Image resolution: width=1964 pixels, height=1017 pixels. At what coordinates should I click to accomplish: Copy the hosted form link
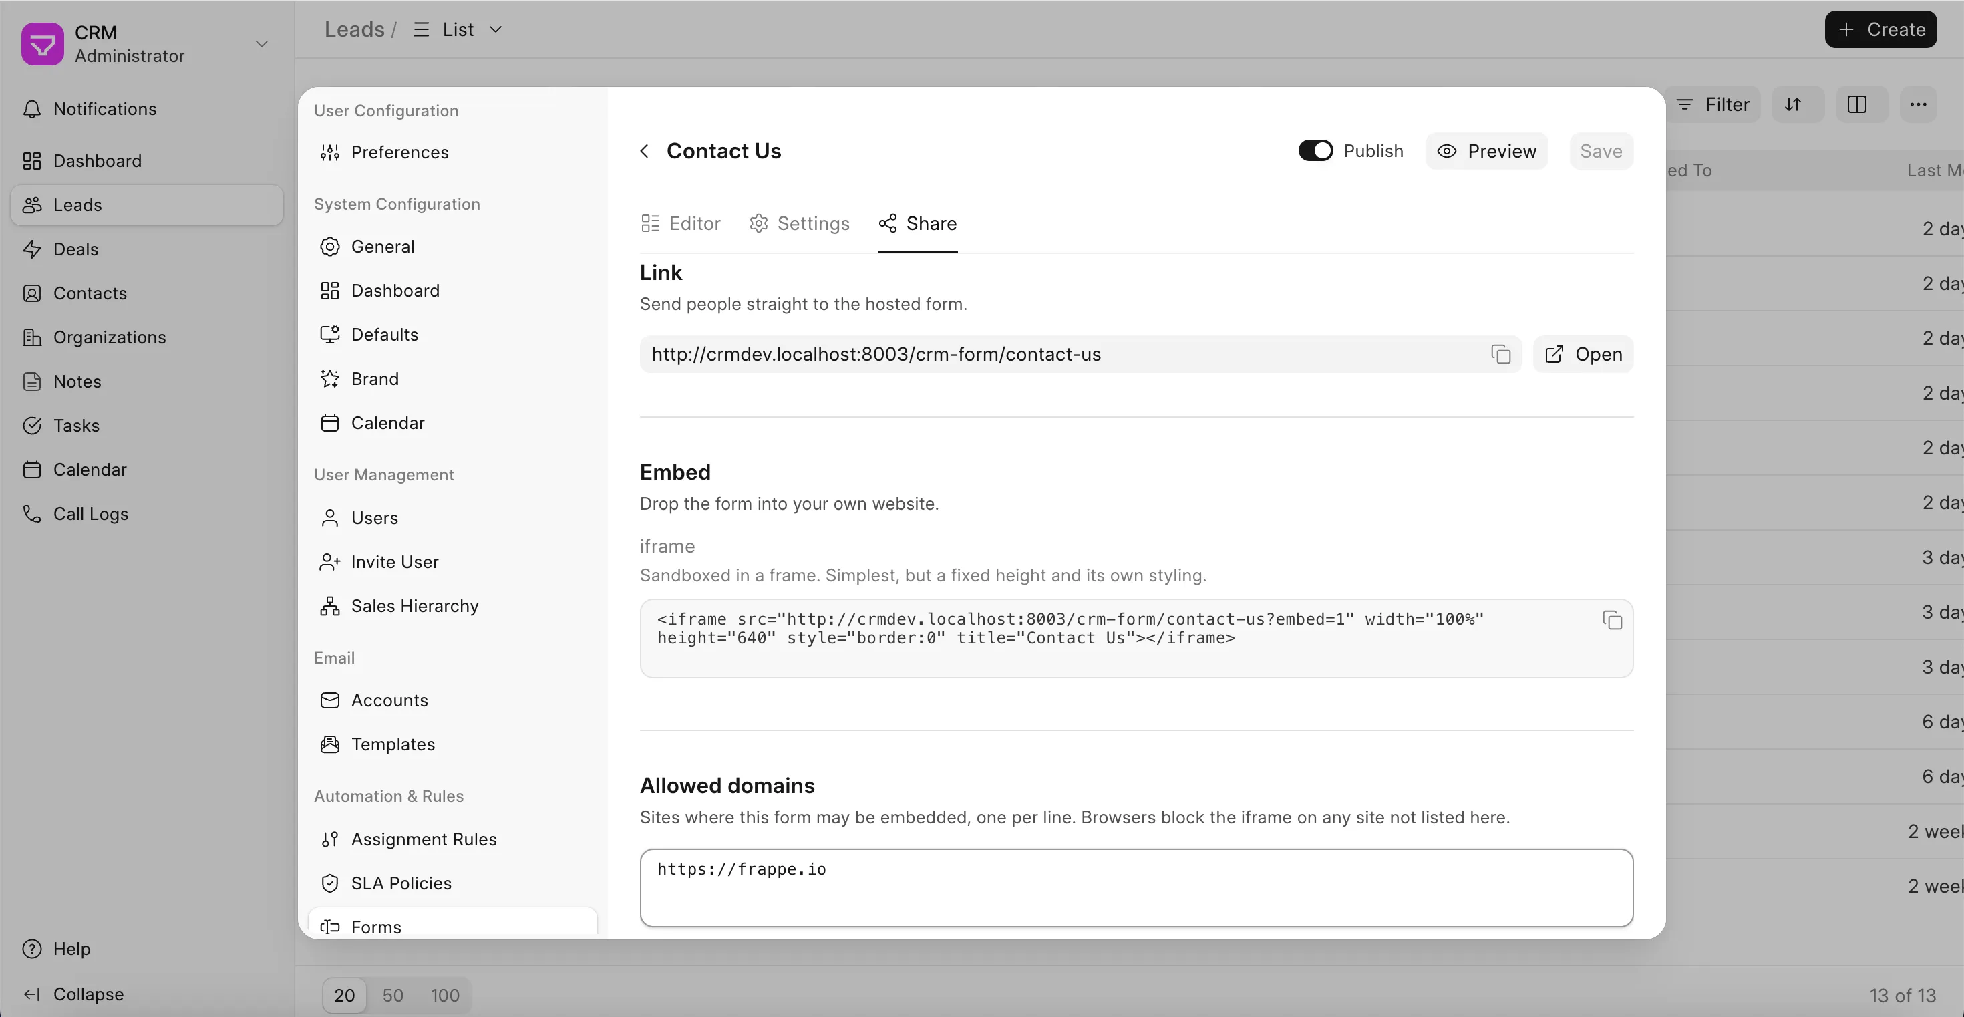[1500, 355]
